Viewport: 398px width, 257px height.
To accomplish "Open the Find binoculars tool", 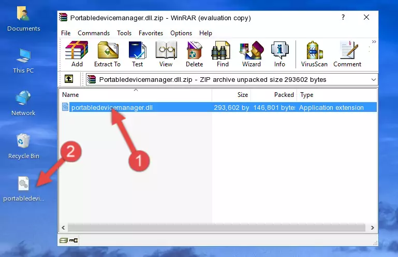I will 223,54.
